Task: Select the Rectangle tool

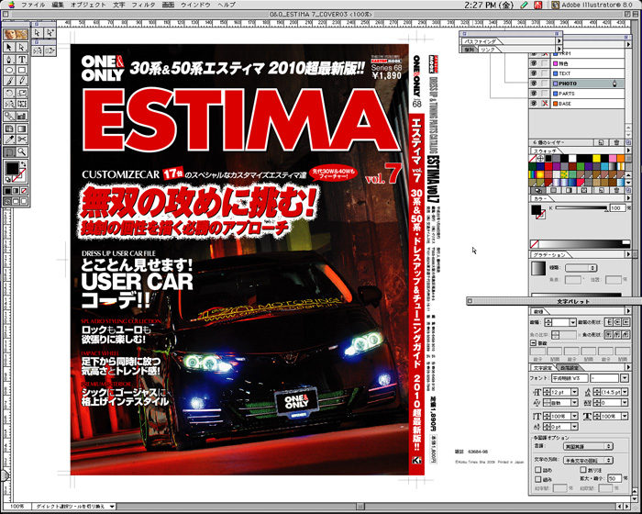Action: (22, 70)
